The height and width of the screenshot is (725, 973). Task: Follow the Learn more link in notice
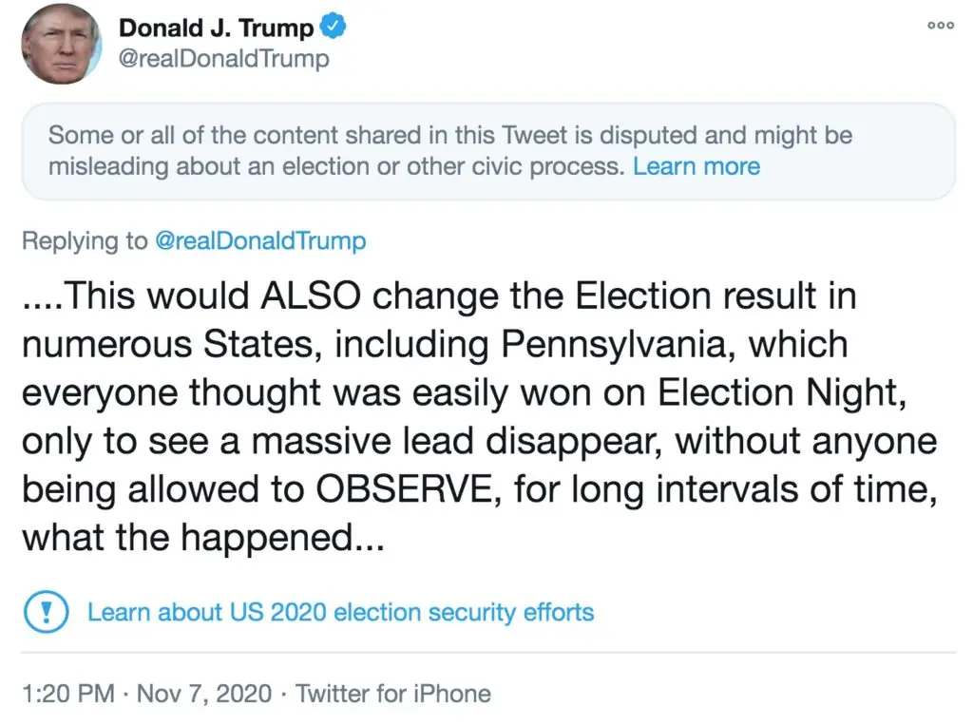click(x=696, y=166)
